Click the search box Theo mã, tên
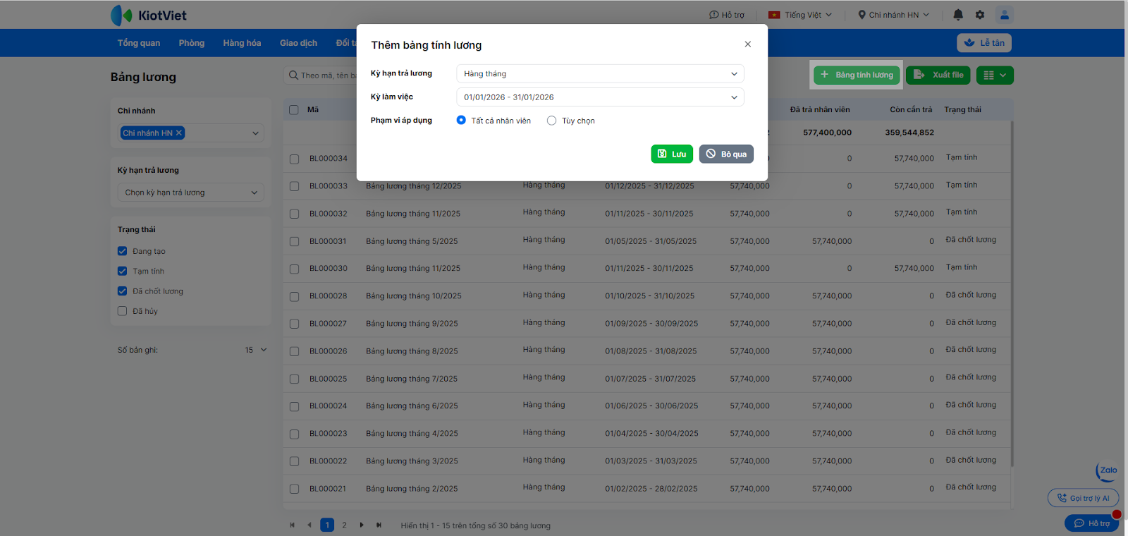1128x536 pixels. 328,75
